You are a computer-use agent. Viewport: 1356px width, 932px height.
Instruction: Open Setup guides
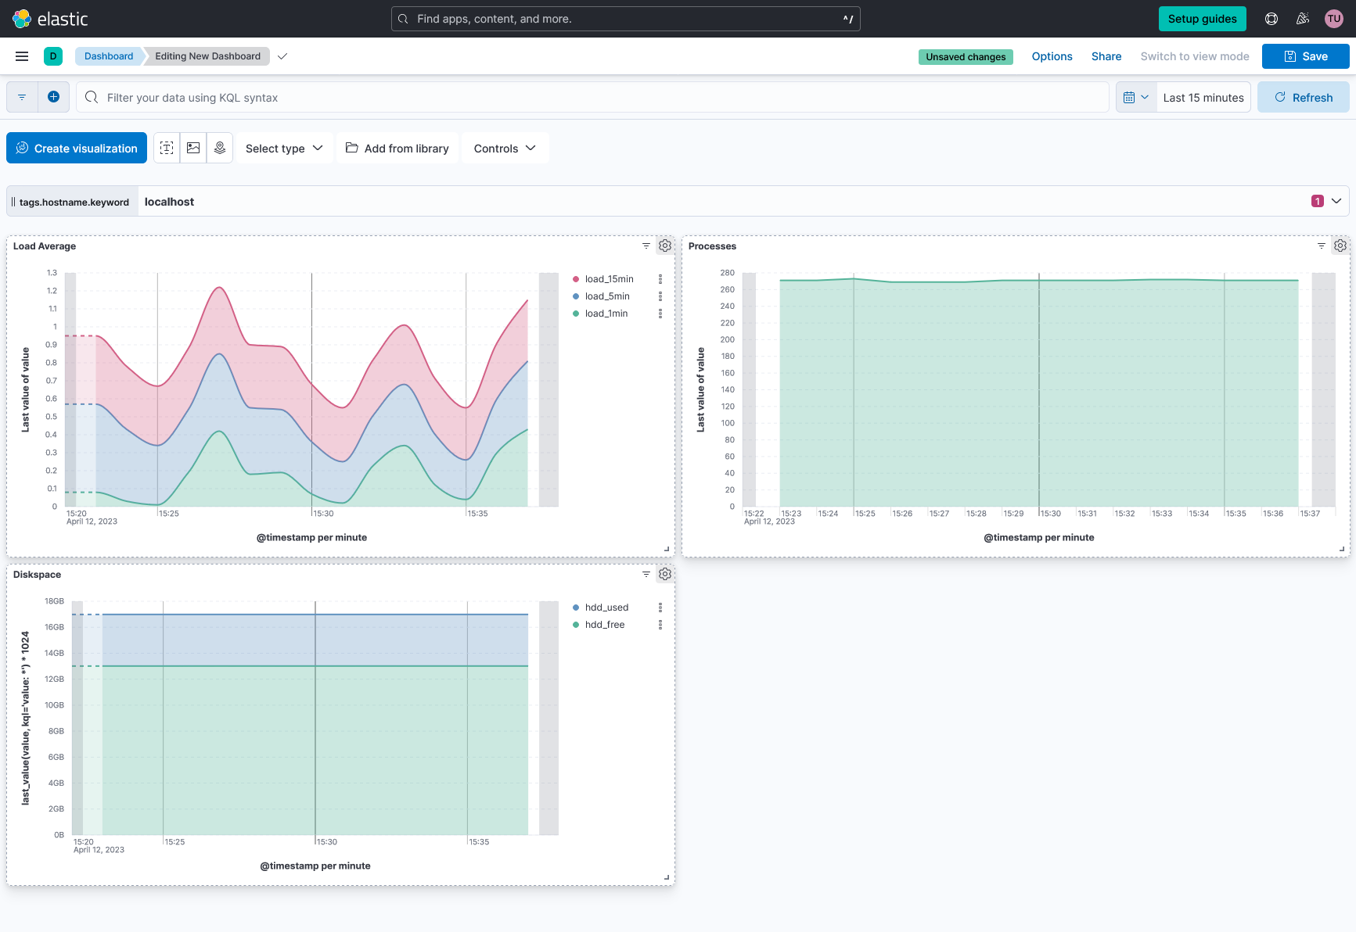[1202, 19]
